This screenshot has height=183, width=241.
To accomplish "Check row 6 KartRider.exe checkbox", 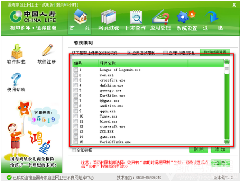I will [x=76, y=95].
